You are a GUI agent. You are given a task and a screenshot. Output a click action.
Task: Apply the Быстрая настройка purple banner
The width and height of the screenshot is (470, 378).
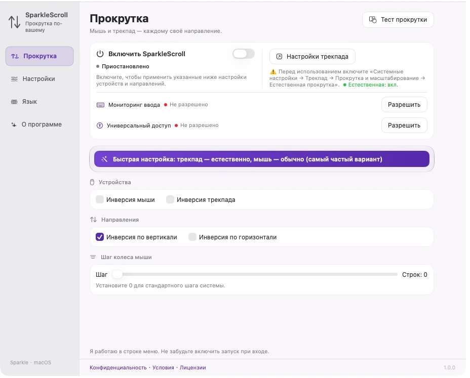pyautogui.click(x=262, y=159)
